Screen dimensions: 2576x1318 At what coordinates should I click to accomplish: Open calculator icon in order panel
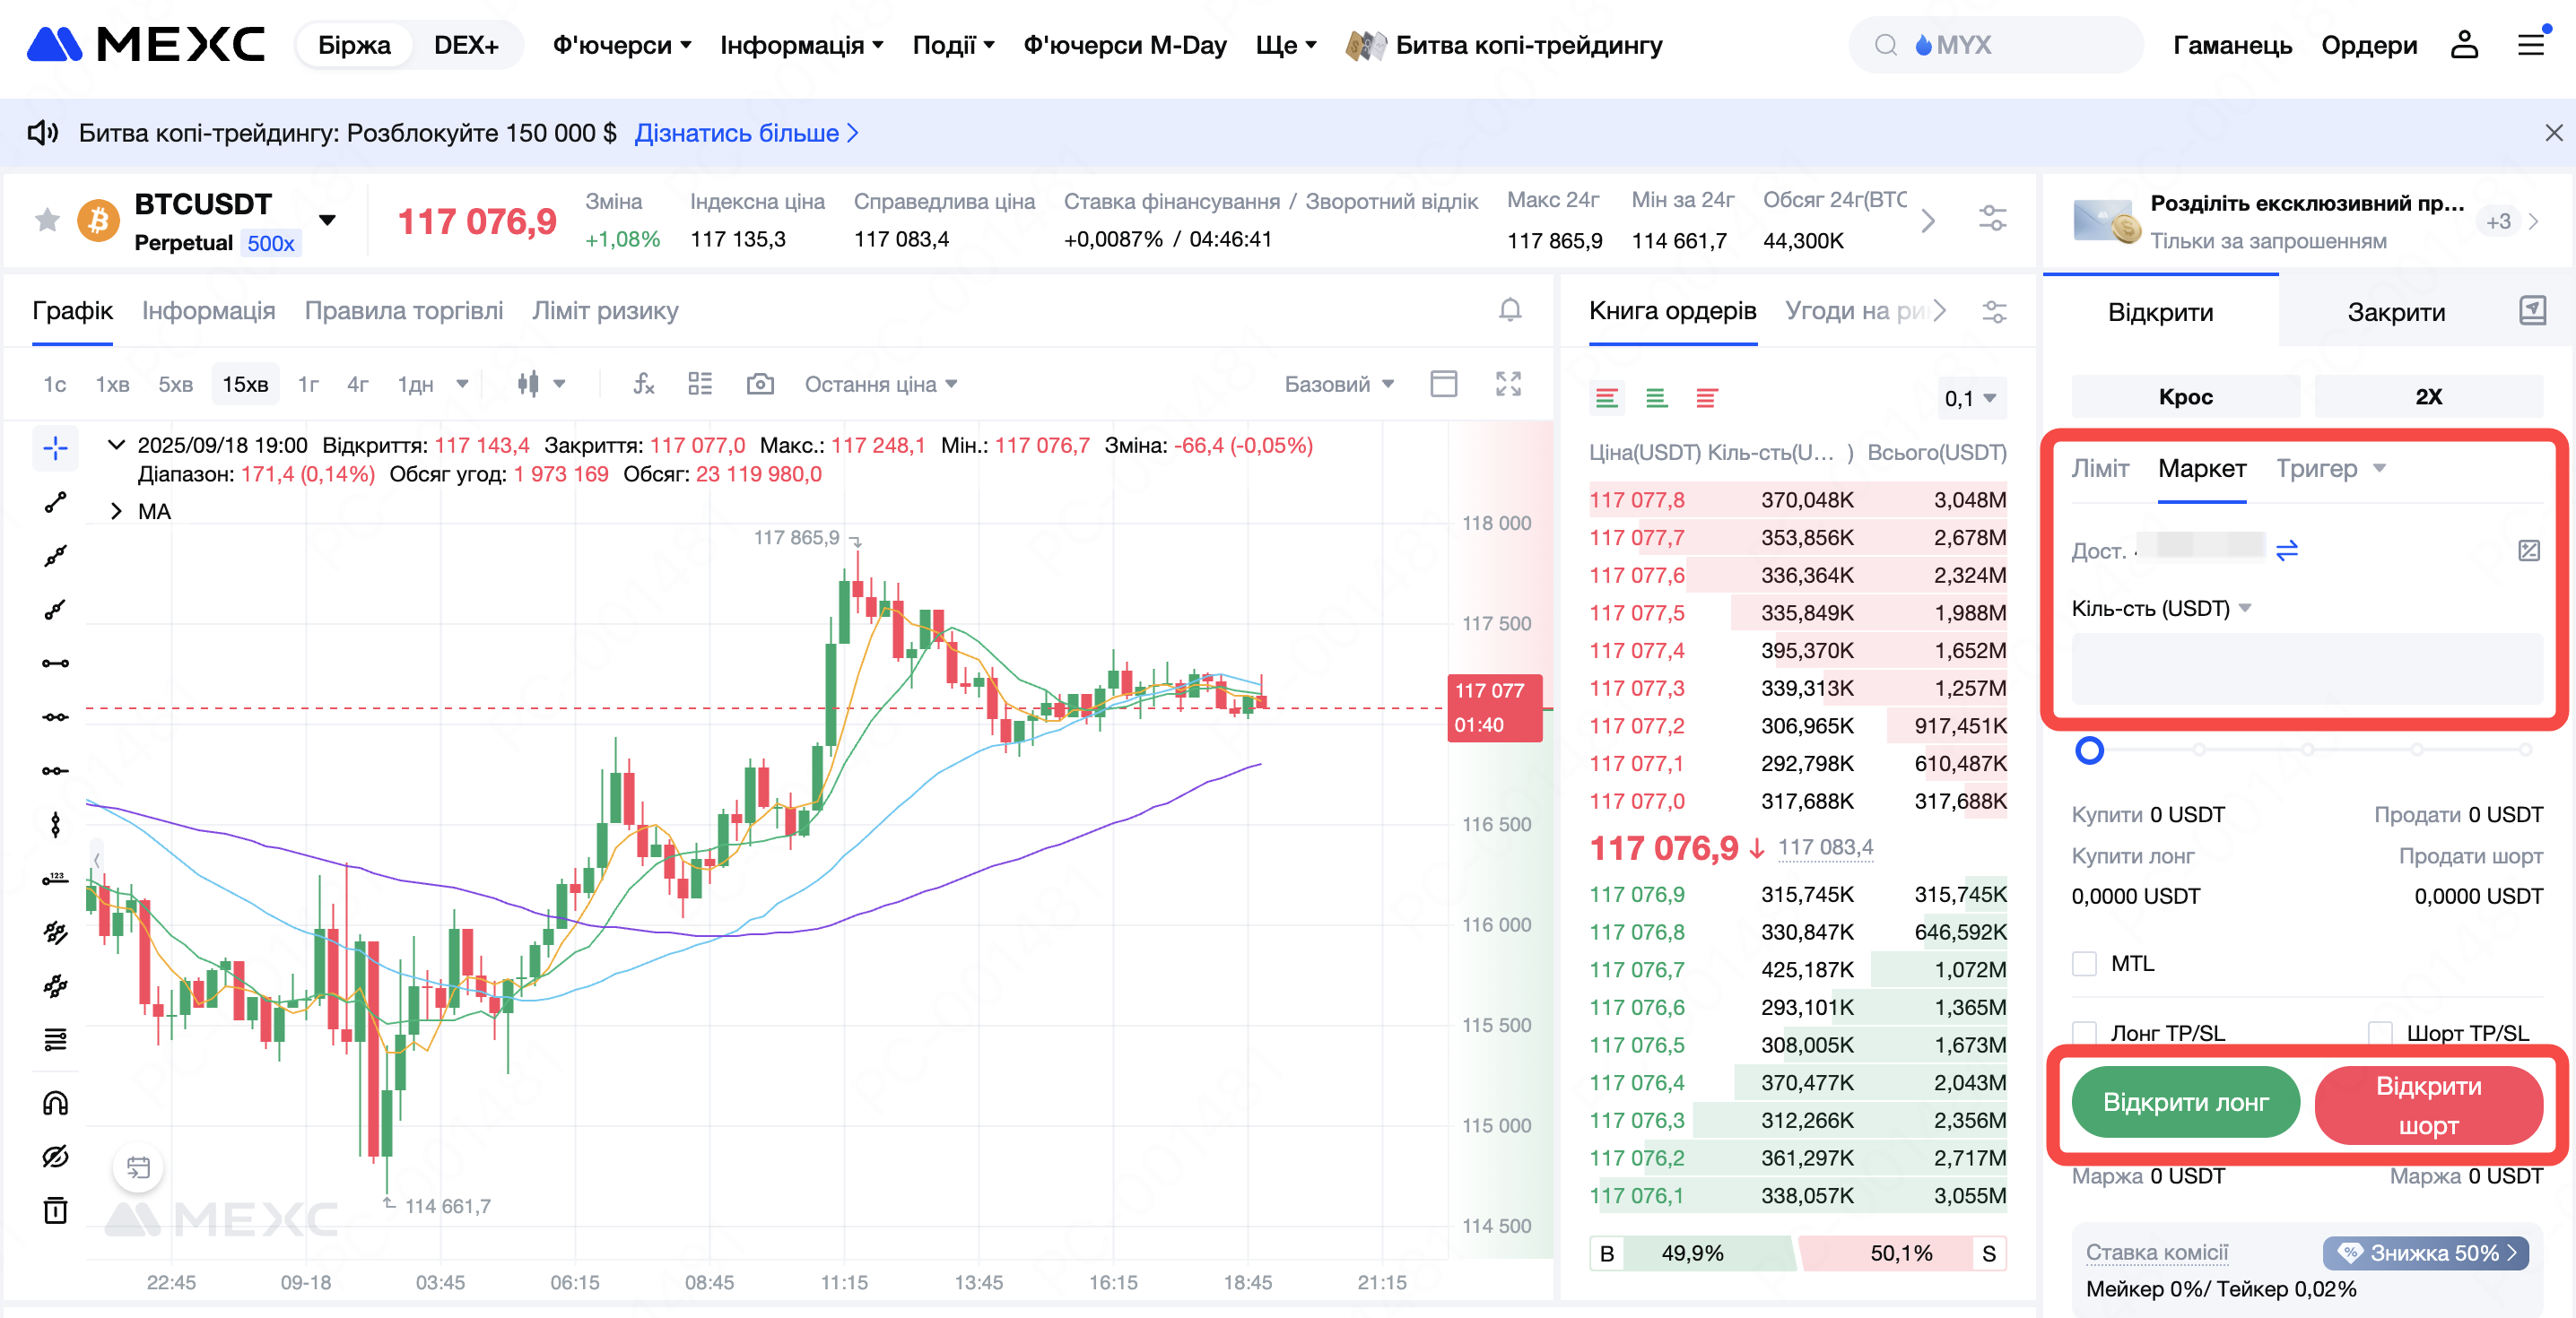click(x=2528, y=550)
